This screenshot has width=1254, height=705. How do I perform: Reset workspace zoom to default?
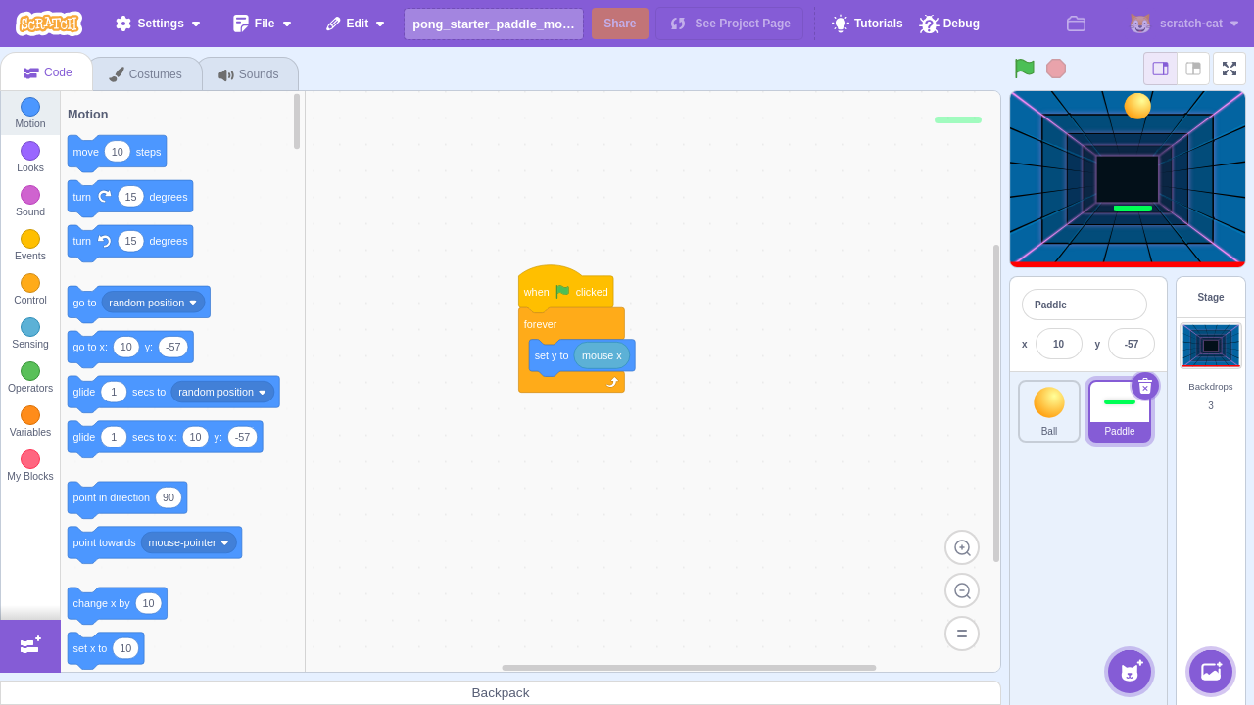(961, 634)
